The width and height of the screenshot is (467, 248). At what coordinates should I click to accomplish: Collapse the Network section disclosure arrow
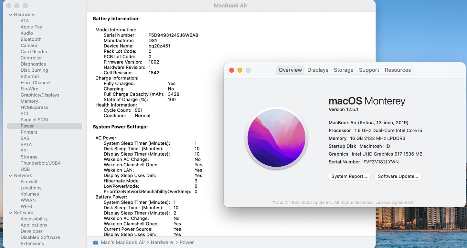[x=10, y=176]
